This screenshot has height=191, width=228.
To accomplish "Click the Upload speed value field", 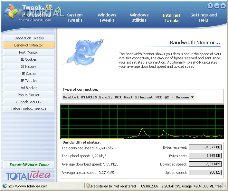I will click(205, 172).
